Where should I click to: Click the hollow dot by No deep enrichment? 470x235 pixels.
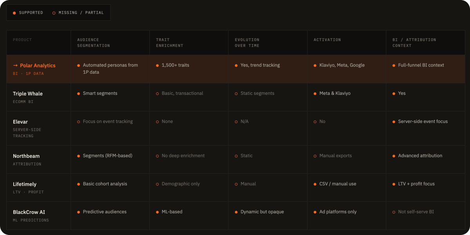157,156
